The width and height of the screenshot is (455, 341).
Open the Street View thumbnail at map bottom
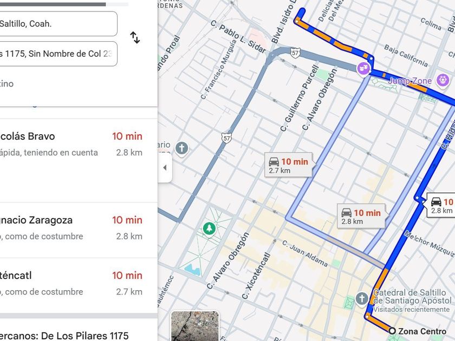coord(194,326)
